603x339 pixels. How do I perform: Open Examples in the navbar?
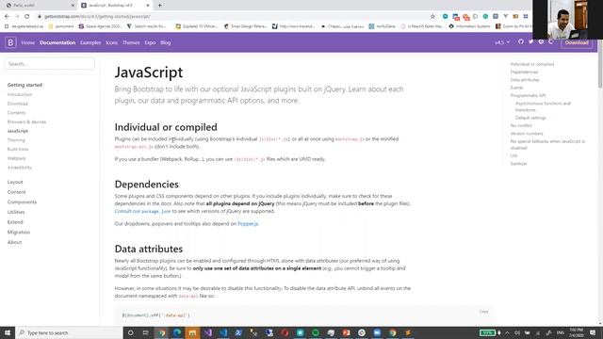click(90, 42)
